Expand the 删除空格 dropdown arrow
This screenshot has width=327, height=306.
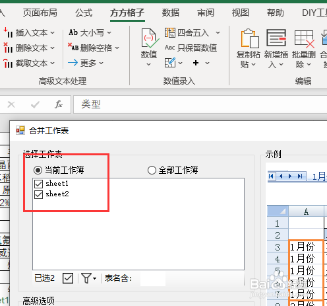coord(117,48)
